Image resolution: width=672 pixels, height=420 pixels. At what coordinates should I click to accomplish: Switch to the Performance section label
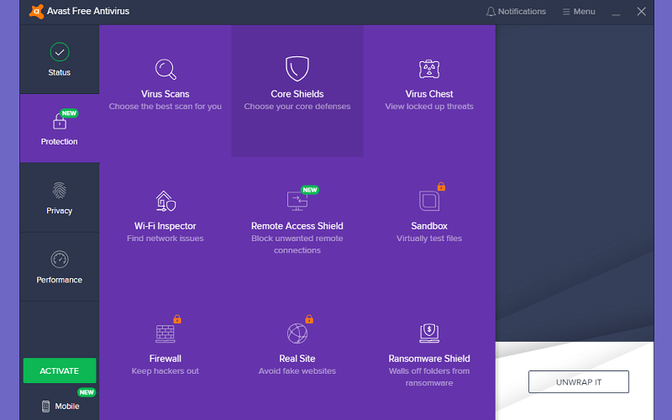59,280
